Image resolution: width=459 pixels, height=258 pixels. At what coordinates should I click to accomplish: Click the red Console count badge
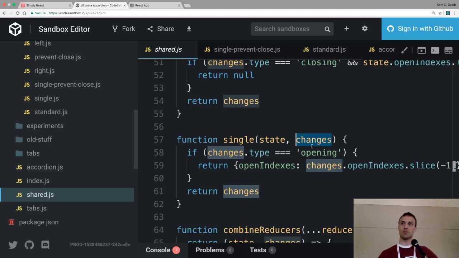pyautogui.click(x=176, y=250)
